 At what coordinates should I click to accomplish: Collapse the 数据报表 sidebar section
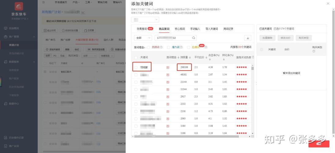point(34,62)
